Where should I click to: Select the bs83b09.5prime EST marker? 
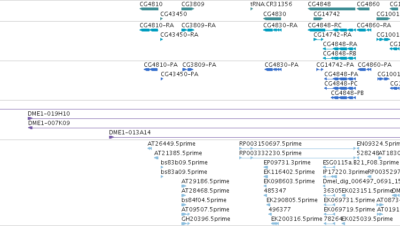[x=162, y=167]
